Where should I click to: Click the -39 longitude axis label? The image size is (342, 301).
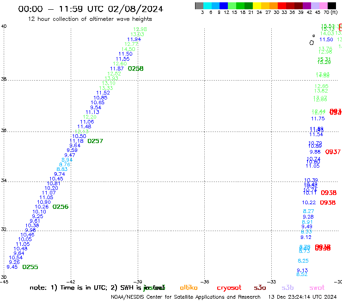138,282
